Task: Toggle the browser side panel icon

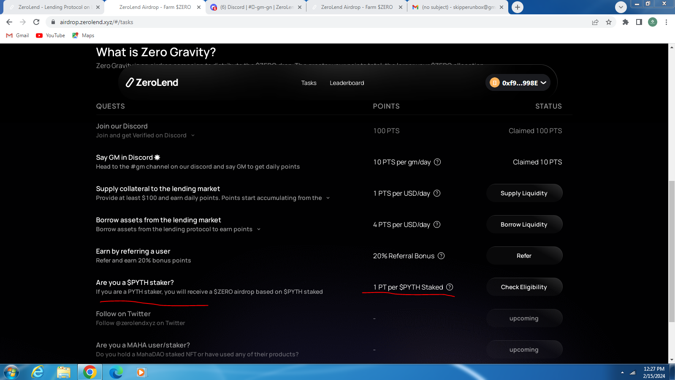Action: coord(639,22)
